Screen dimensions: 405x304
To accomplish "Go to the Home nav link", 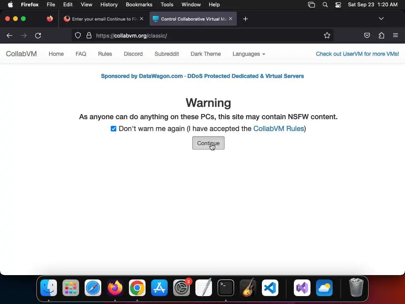I will point(56,54).
